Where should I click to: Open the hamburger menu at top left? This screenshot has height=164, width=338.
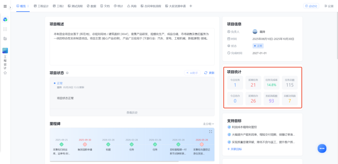click(5, 6)
